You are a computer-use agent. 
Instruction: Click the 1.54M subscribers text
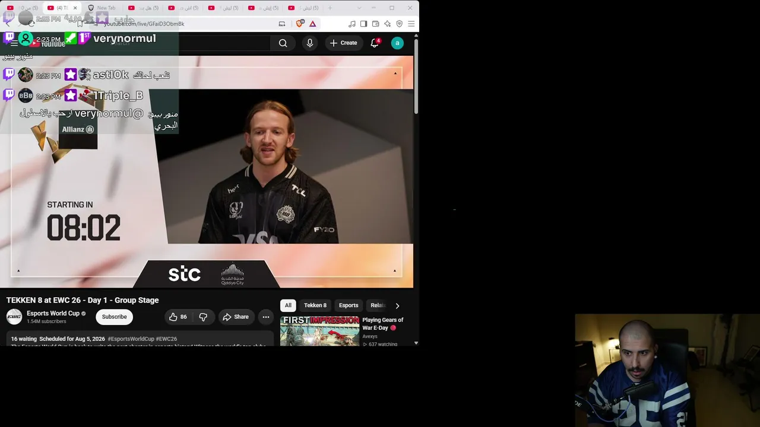click(46, 321)
